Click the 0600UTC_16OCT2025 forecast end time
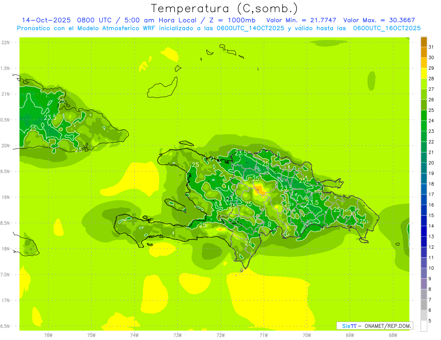 pyautogui.click(x=387, y=28)
